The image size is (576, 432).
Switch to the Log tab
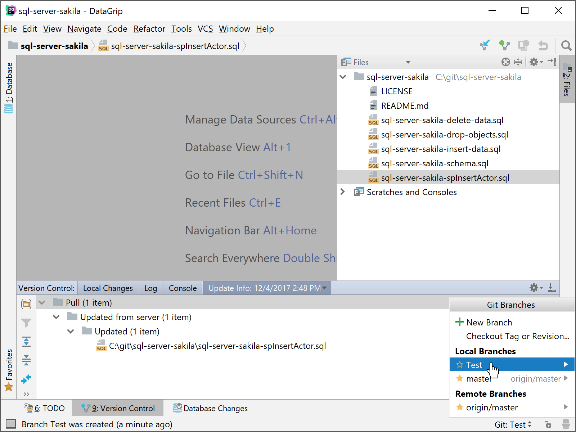[150, 288]
